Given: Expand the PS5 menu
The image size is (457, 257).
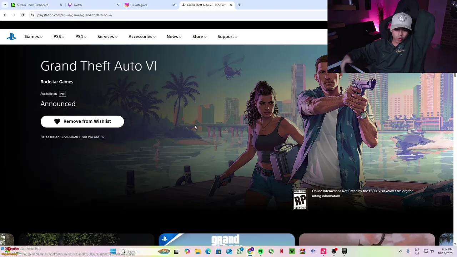Looking at the screenshot, I should (59, 36).
